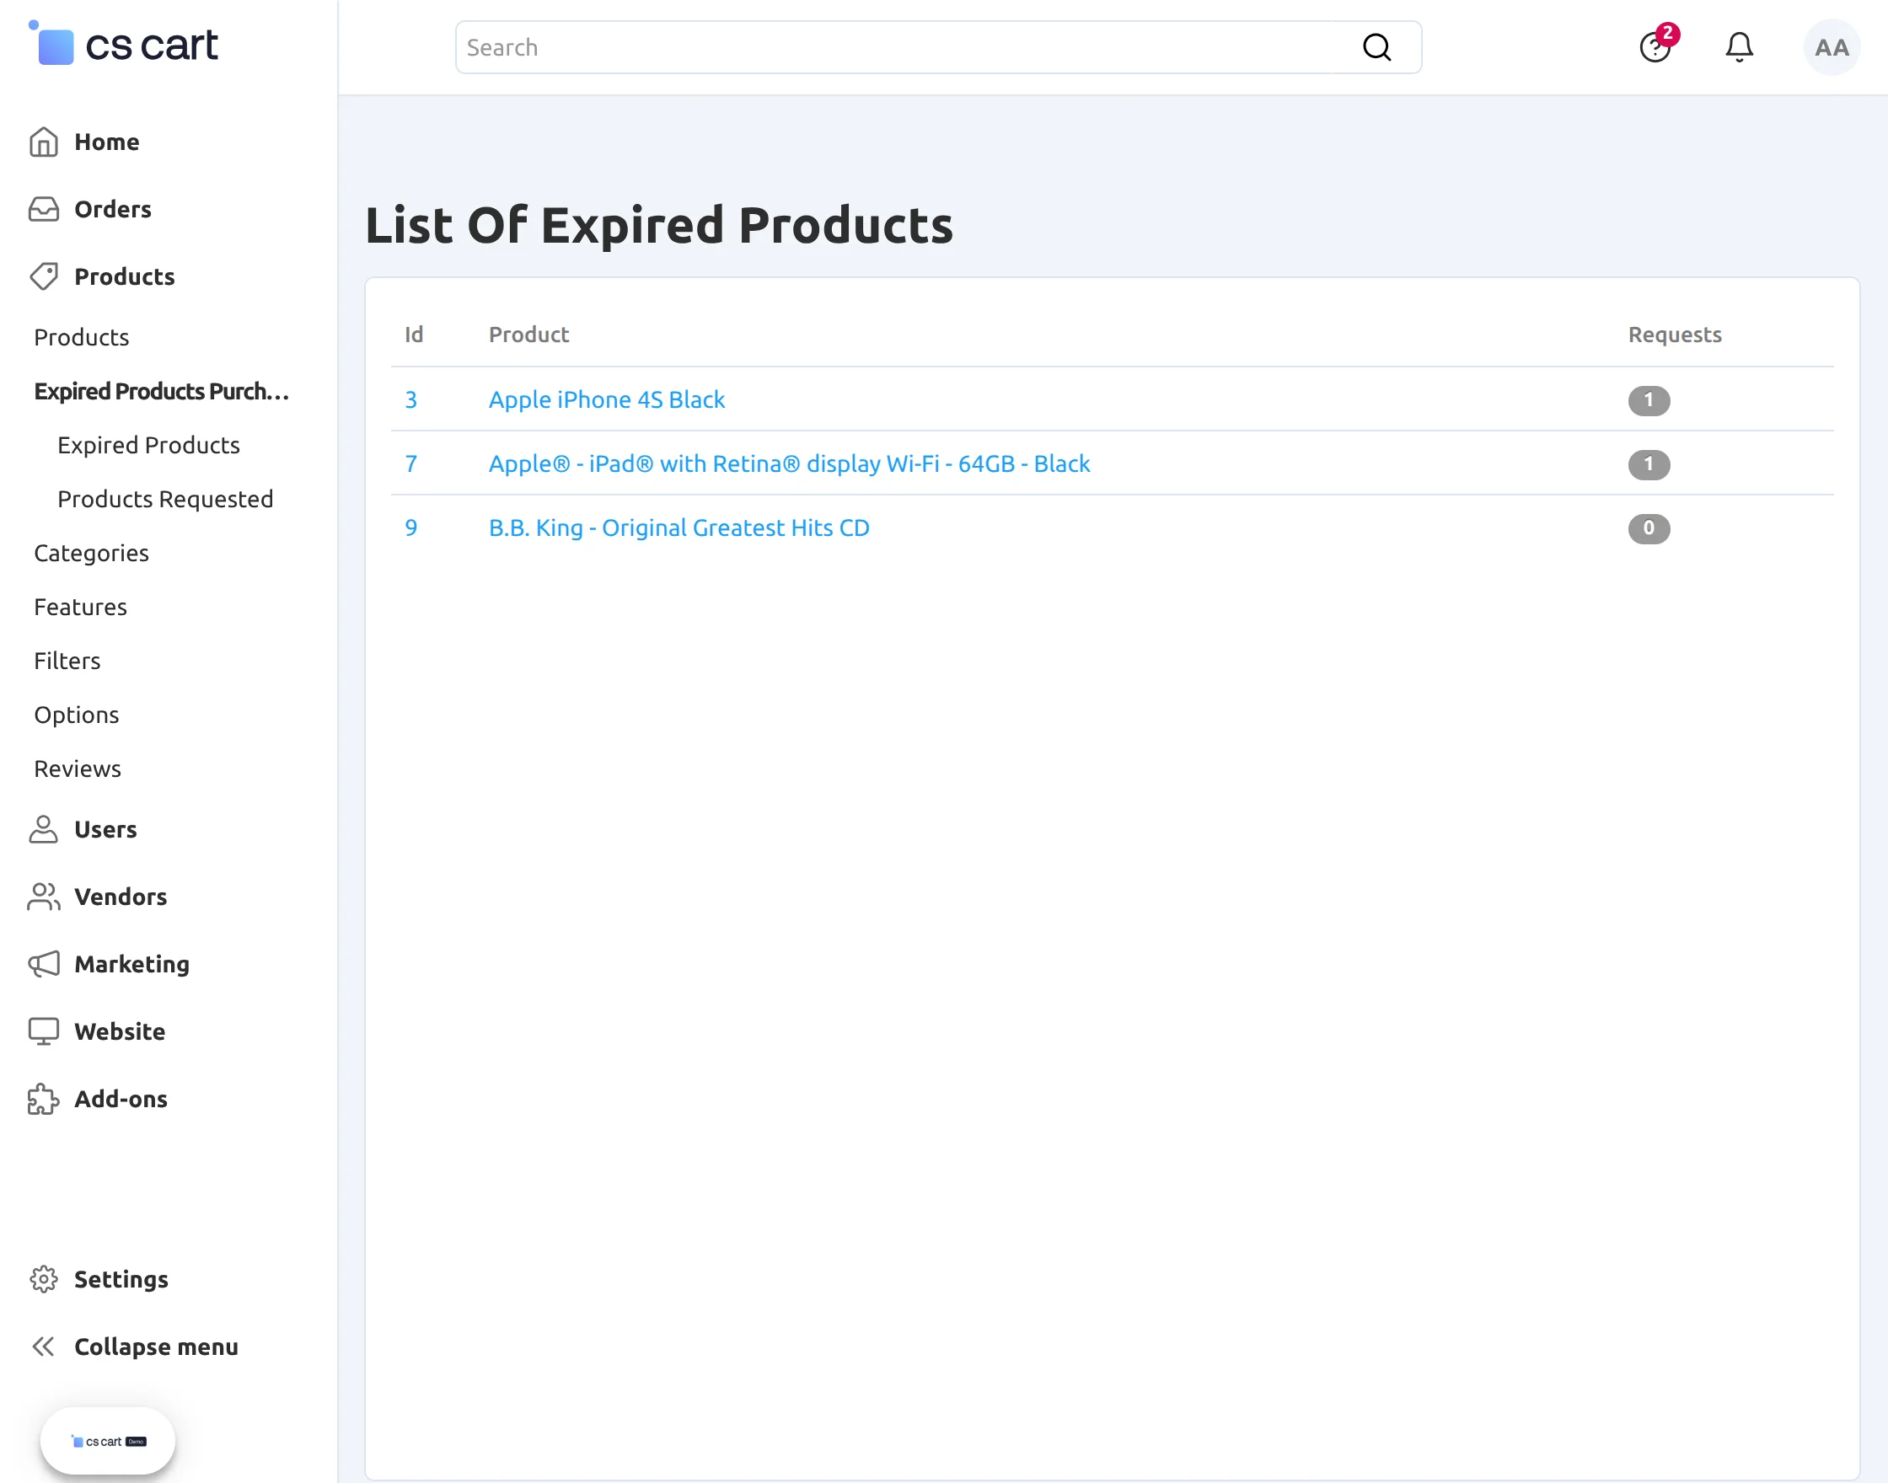The height and width of the screenshot is (1483, 1888).
Task: Click the Home house icon
Action: click(x=44, y=142)
